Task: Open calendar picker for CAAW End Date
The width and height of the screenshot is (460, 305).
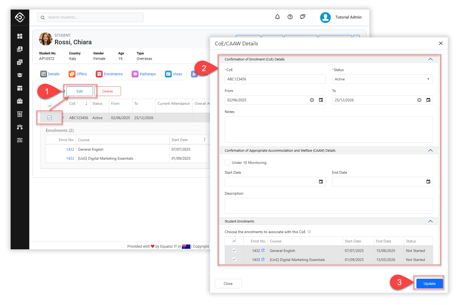Action: coord(428,182)
